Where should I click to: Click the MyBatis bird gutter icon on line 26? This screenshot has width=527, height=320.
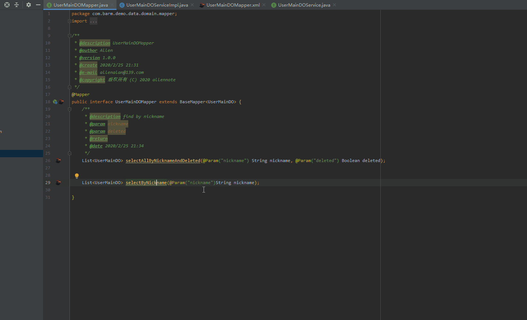58,161
